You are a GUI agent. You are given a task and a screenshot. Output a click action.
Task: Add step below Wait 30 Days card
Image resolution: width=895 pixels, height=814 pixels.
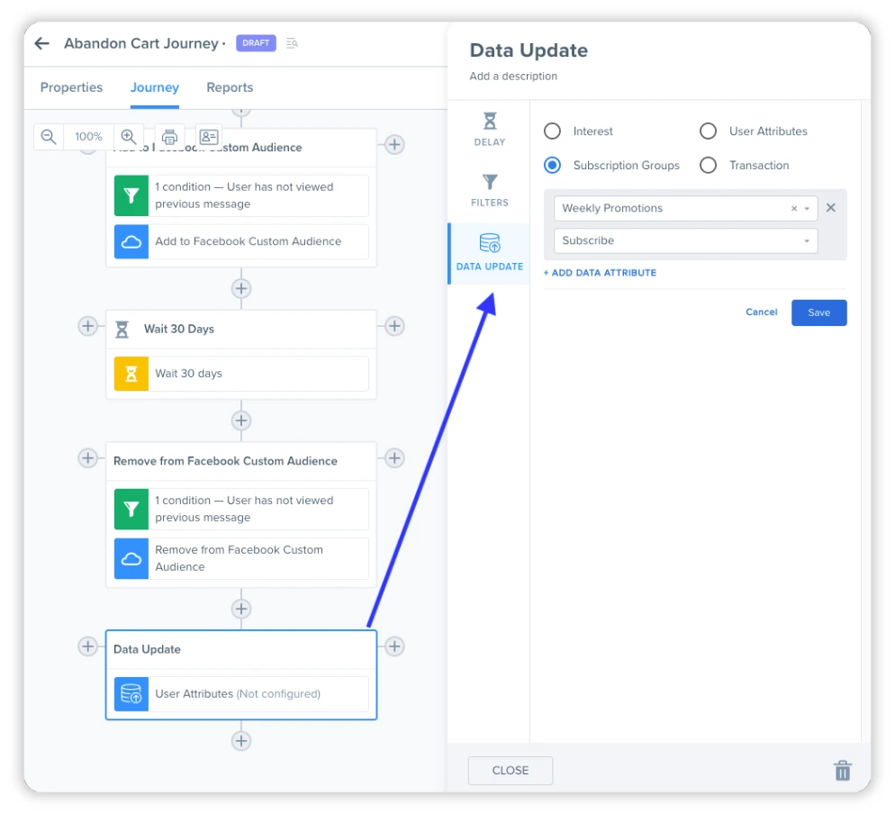point(241,421)
